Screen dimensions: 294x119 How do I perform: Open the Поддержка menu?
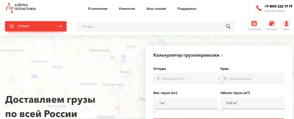point(187,9)
